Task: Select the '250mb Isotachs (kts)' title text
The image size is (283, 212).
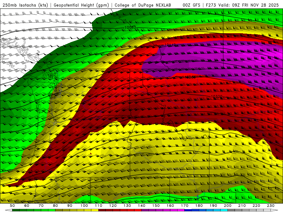Action: (25, 5)
